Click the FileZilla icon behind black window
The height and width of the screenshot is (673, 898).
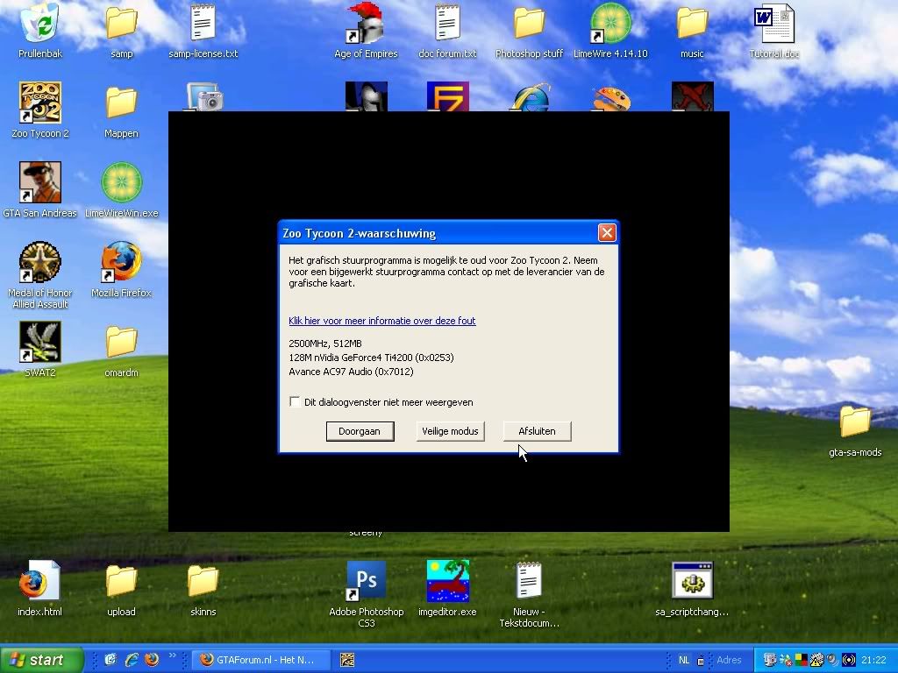click(x=448, y=96)
